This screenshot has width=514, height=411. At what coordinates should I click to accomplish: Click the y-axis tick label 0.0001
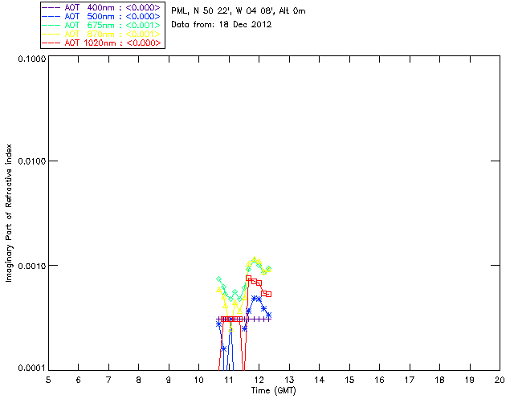click(x=31, y=368)
